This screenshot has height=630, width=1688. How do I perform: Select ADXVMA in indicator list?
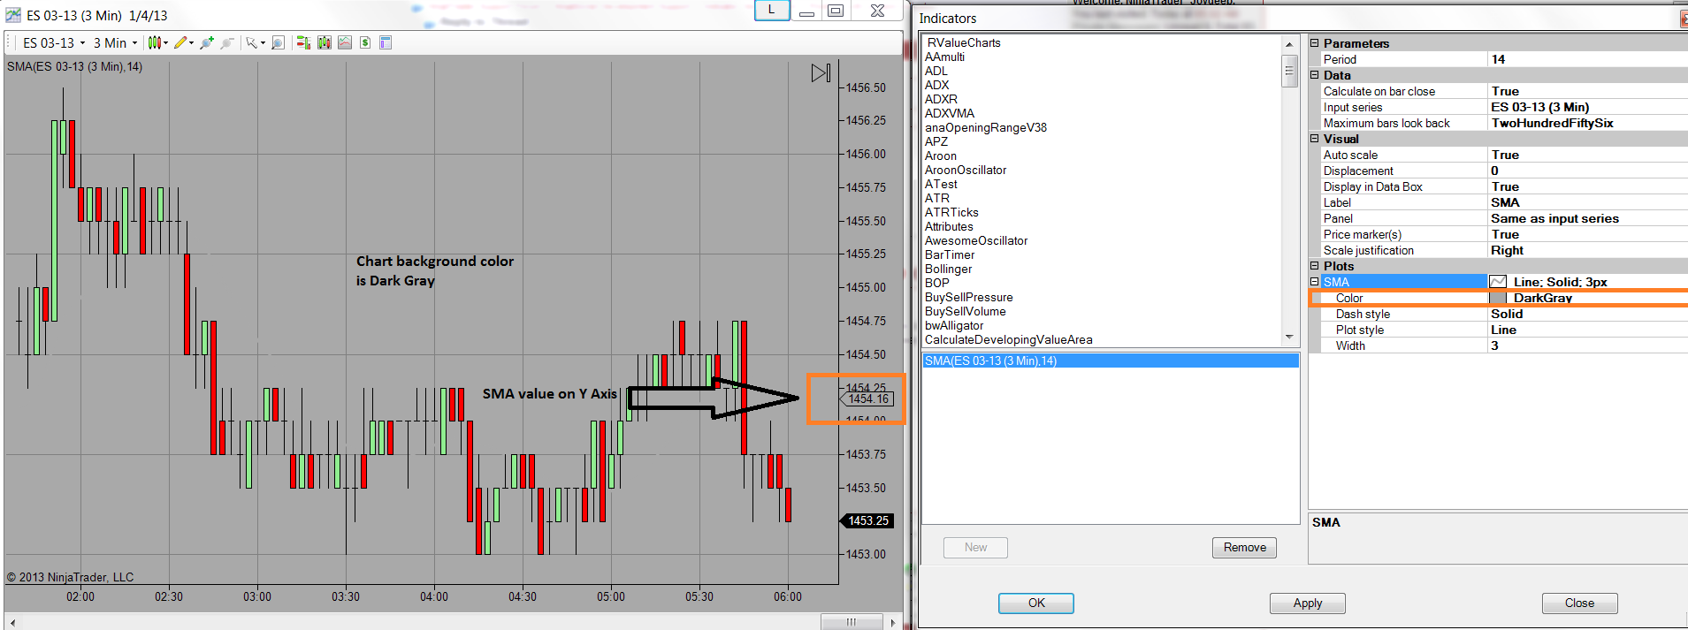click(x=950, y=113)
